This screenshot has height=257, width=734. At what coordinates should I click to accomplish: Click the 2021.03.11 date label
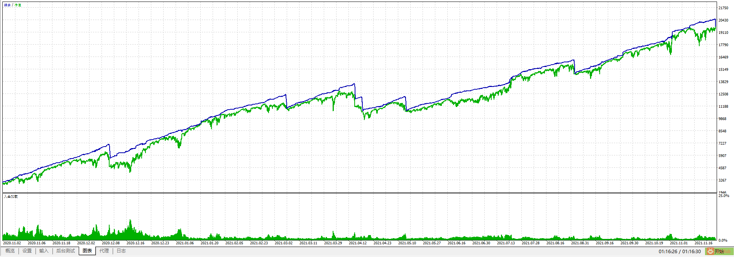308,243
